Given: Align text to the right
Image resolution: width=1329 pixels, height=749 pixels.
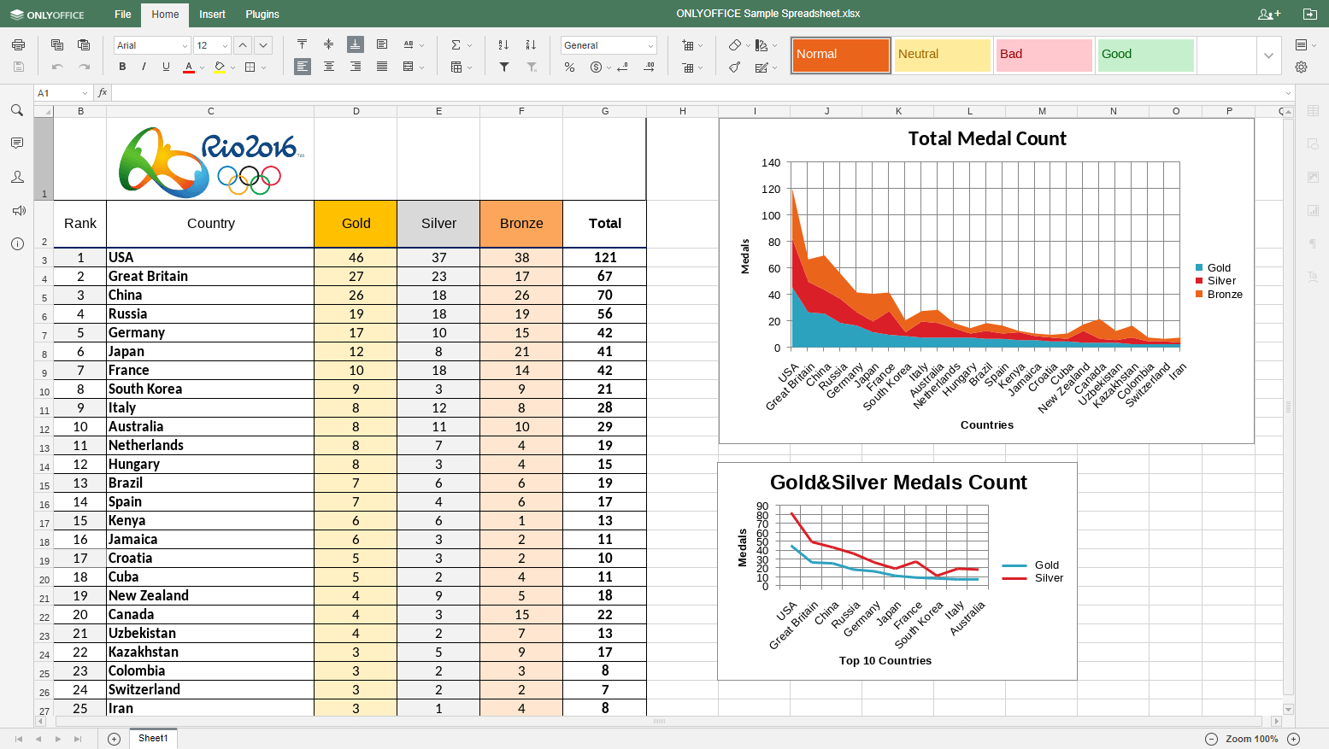Looking at the screenshot, I should (x=355, y=67).
